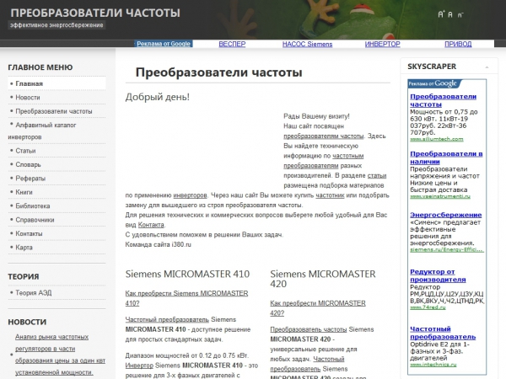Click Siemens MICROMASTER 410 heading

tap(187, 274)
